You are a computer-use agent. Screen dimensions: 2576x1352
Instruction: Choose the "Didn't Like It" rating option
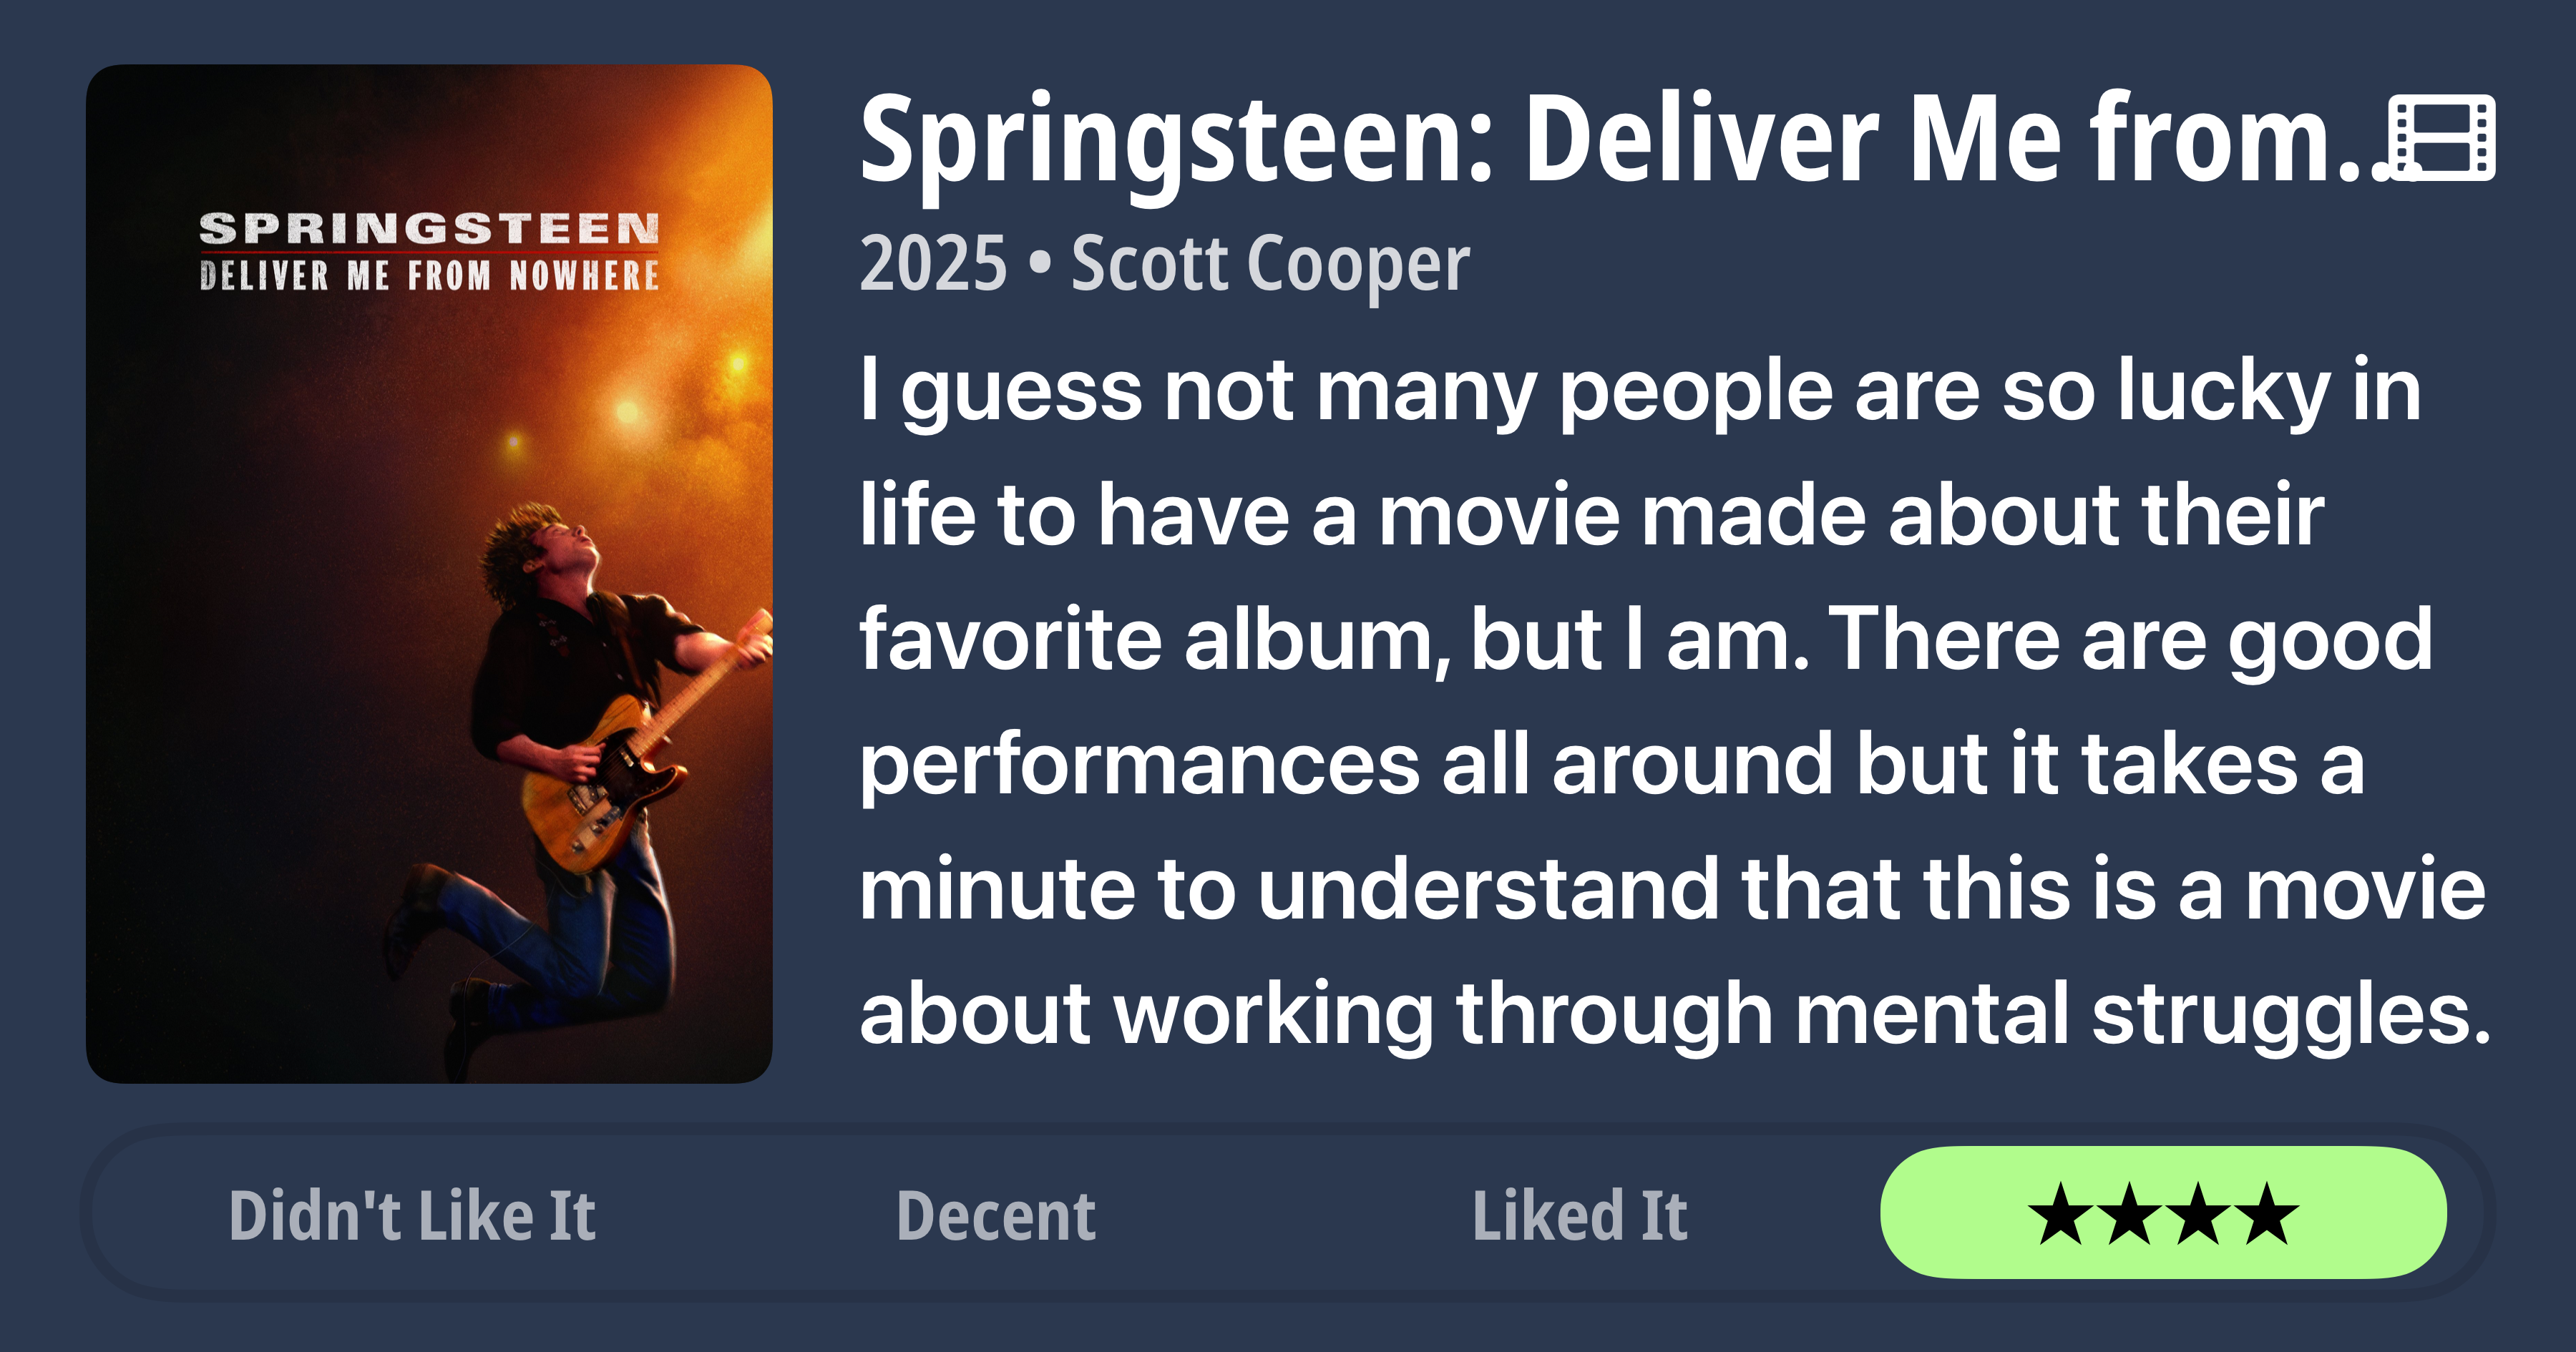click(x=412, y=1215)
